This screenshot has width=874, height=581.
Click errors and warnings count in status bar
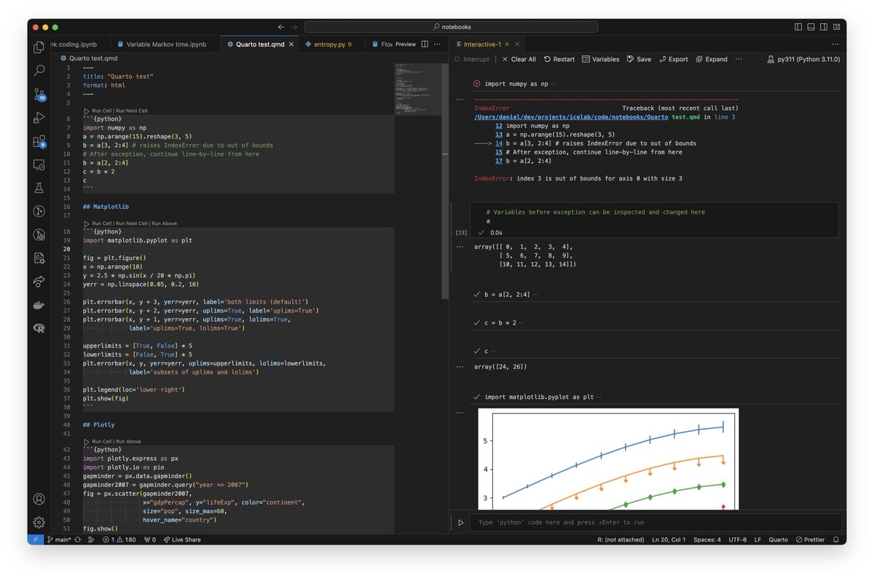[119, 539]
